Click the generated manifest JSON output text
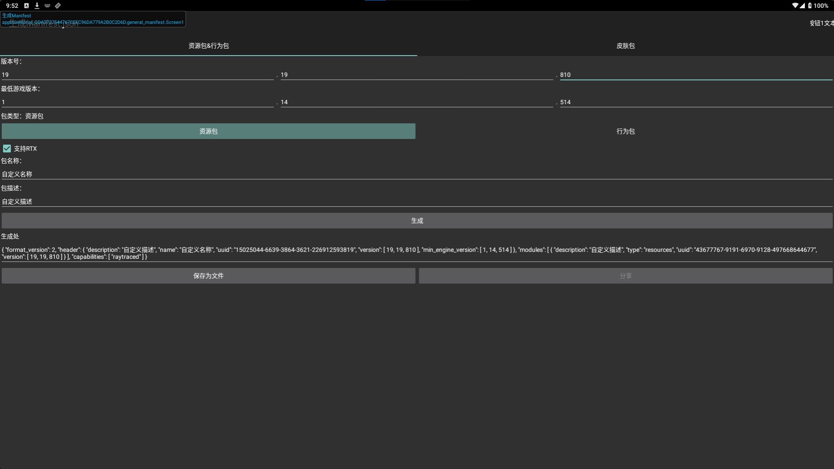Image resolution: width=834 pixels, height=469 pixels. pos(417,253)
